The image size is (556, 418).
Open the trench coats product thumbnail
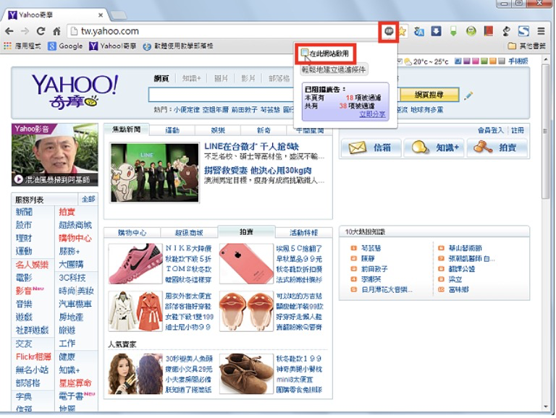point(135,312)
